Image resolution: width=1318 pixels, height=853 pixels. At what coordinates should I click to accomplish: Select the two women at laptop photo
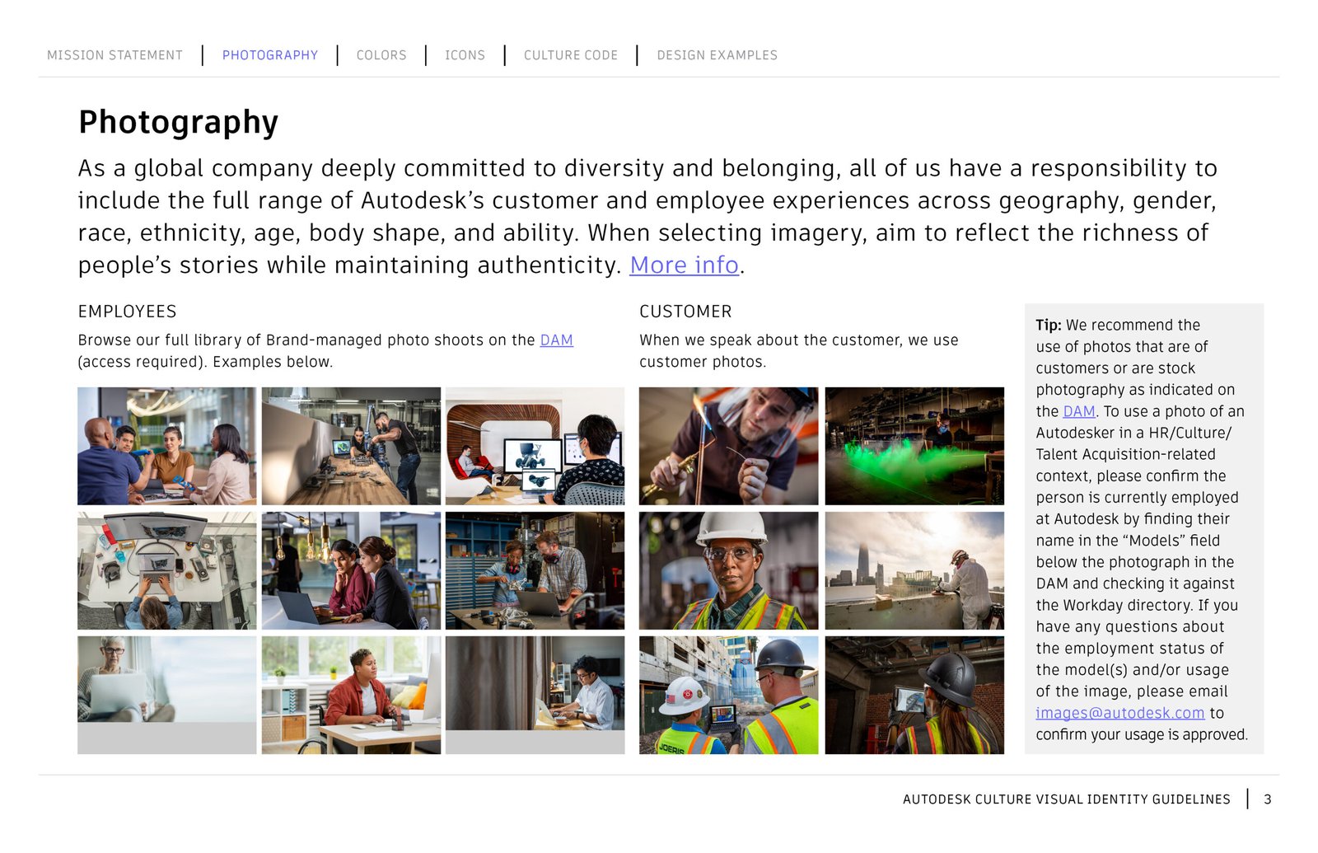[351, 570]
